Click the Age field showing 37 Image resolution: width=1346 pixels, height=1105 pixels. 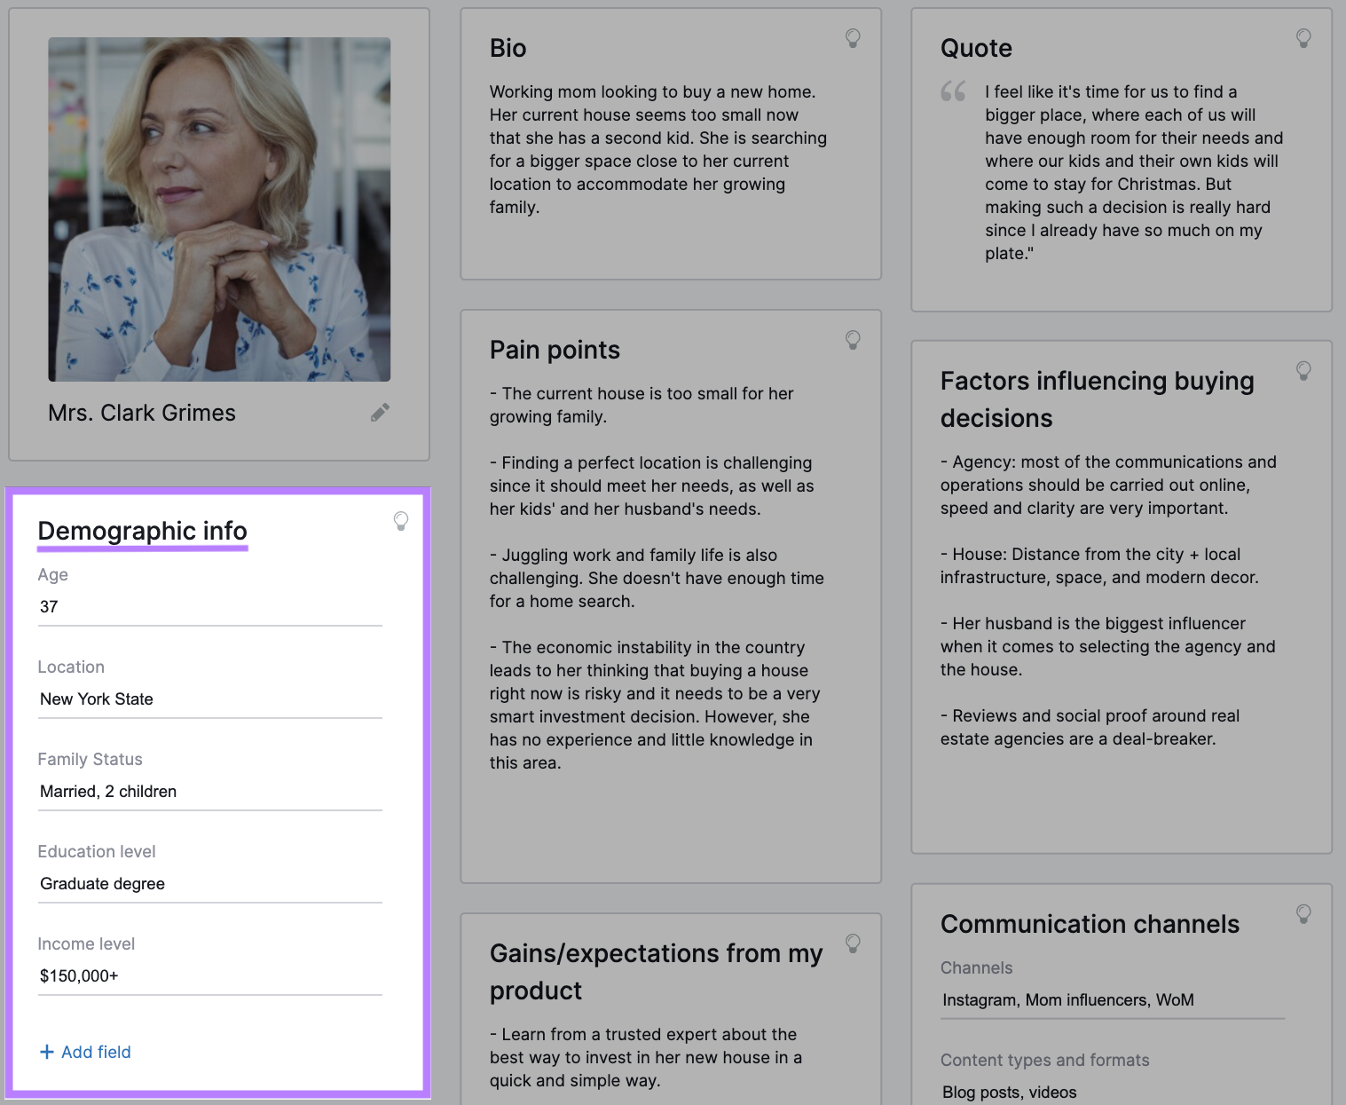coord(209,607)
